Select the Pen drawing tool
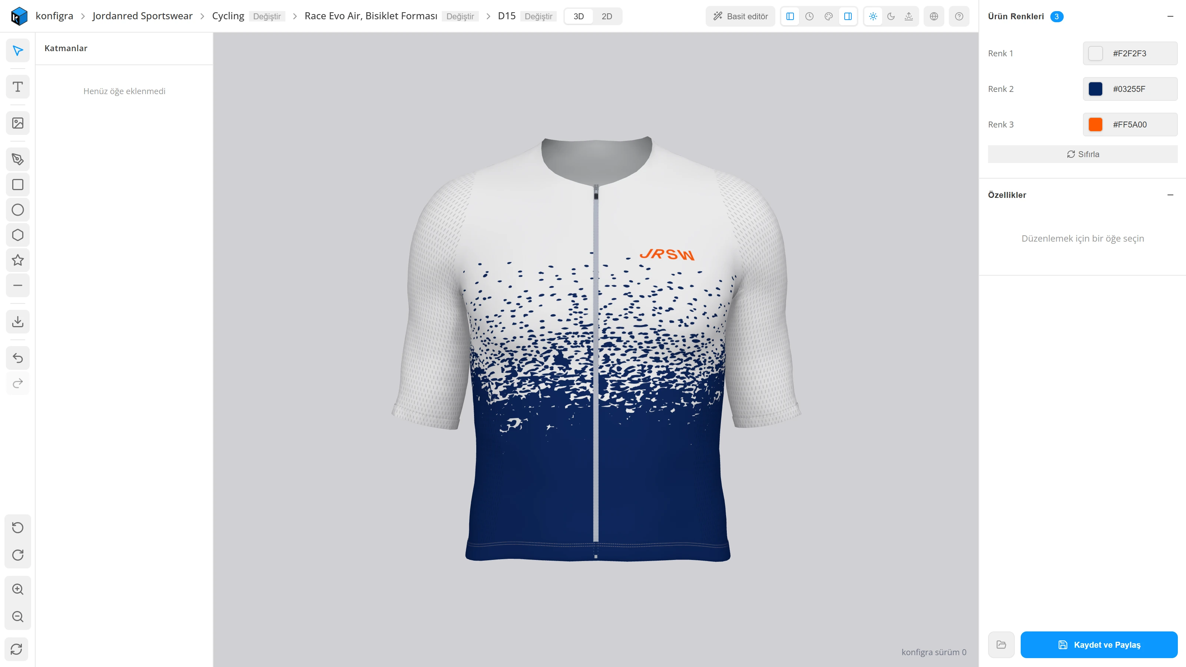 click(17, 160)
